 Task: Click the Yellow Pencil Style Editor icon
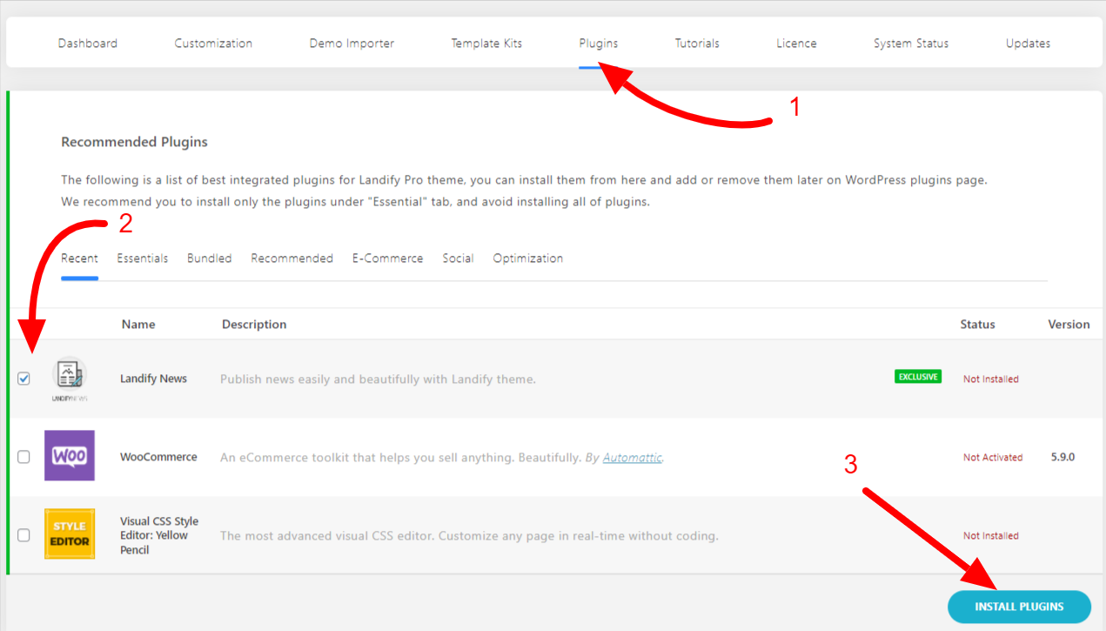coord(70,534)
